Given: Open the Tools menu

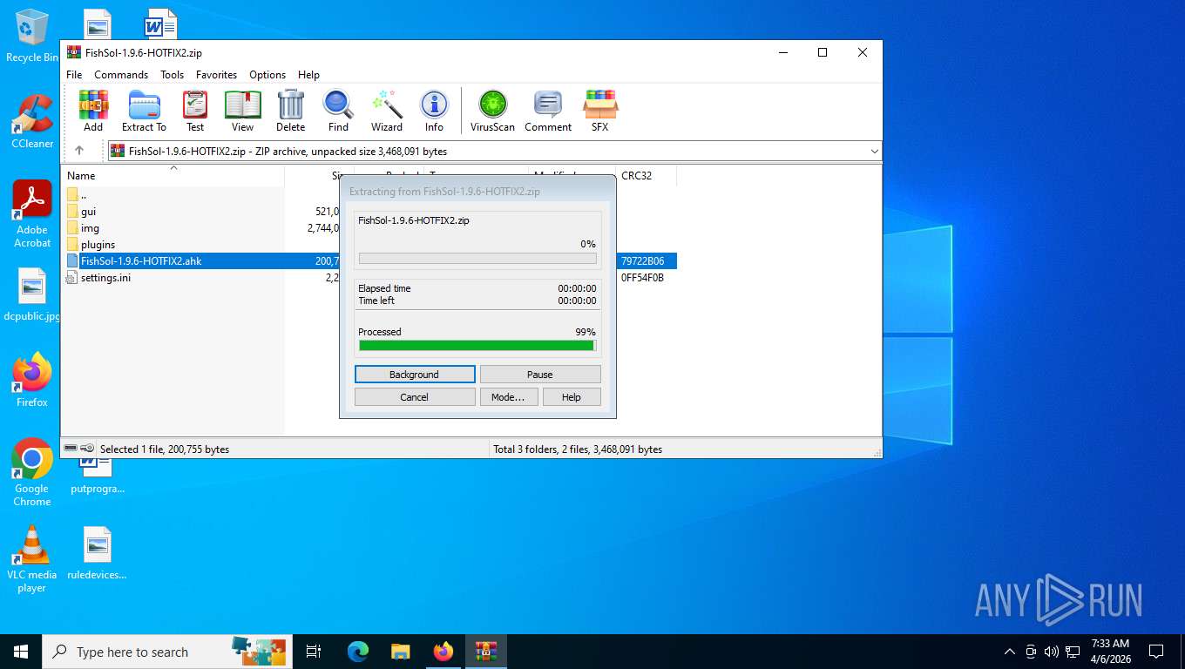Looking at the screenshot, I should 172,75.
